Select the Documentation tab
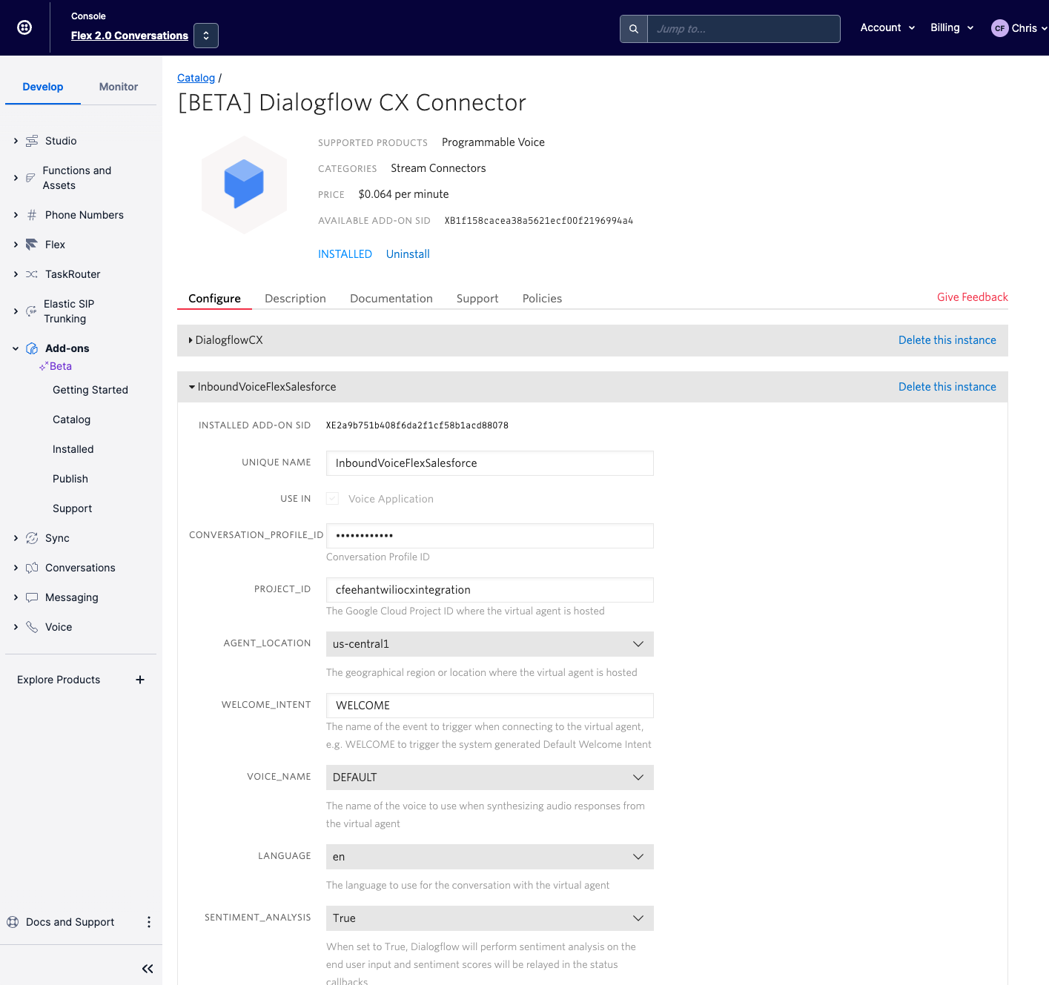This screenshot has height=985, width=1049. tap(391, 299)
